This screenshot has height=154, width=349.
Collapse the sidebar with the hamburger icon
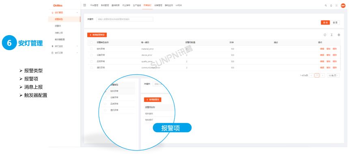[84, 5]
